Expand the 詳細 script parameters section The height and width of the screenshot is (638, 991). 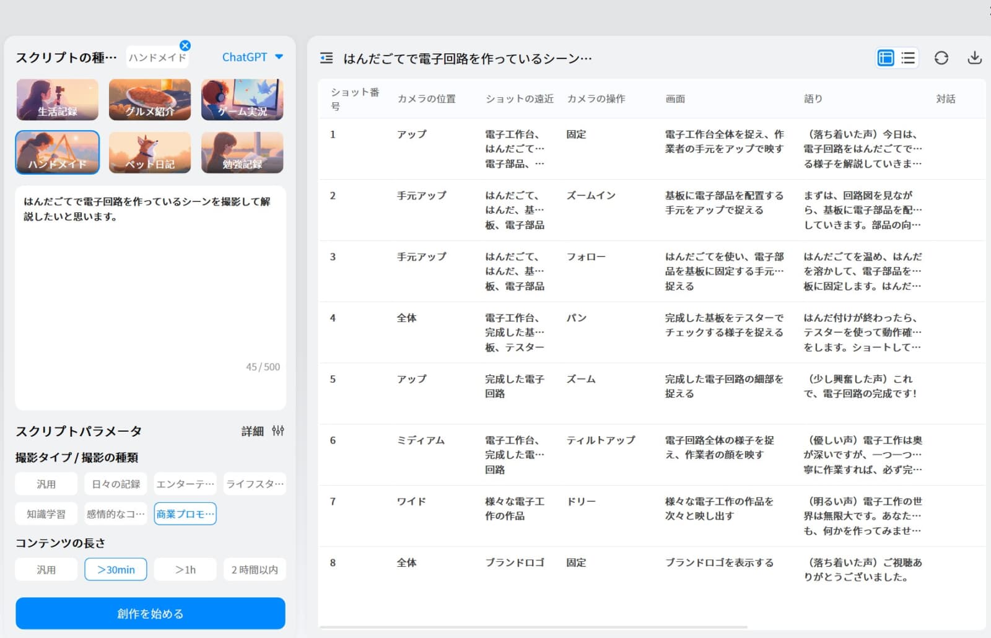pos(252,431)
